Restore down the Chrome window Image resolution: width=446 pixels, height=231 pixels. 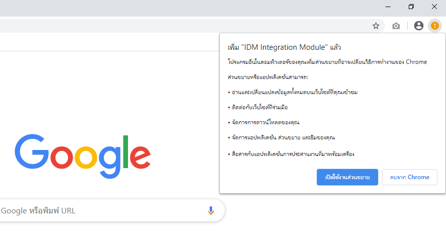(411, 7)
